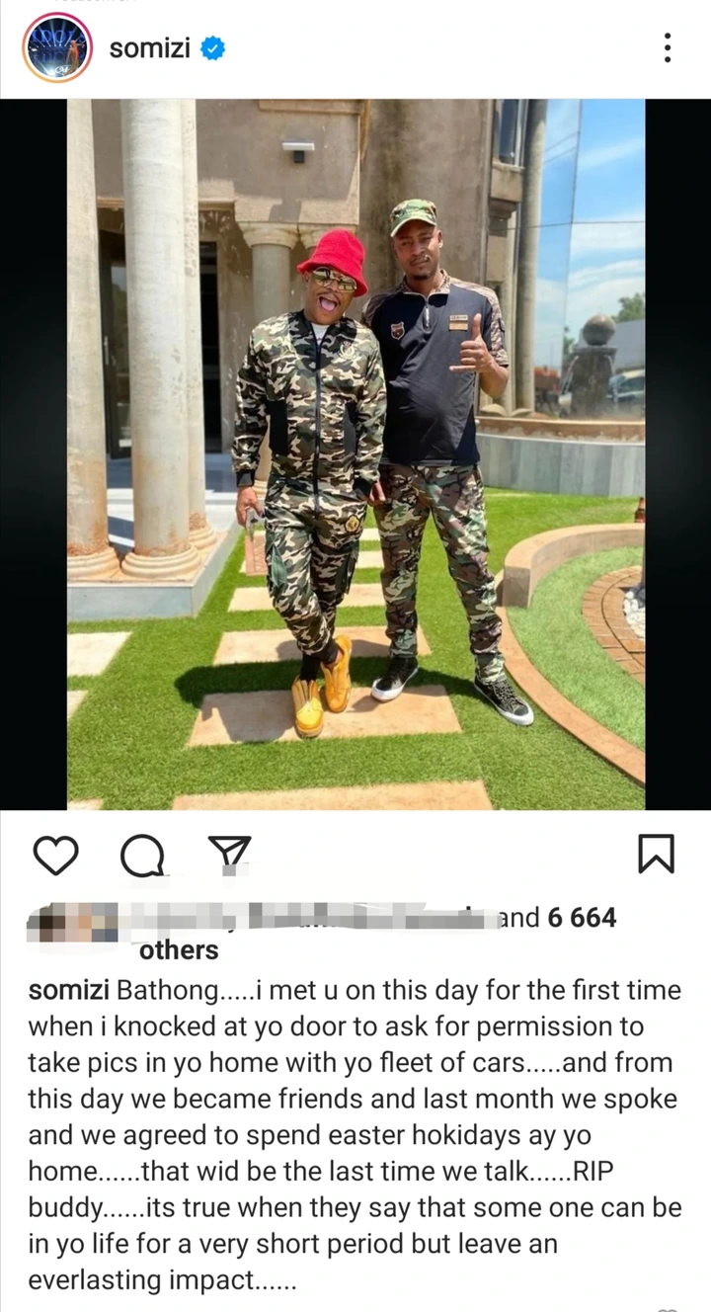Save the post with the bookmark icon

pos(656,855)
